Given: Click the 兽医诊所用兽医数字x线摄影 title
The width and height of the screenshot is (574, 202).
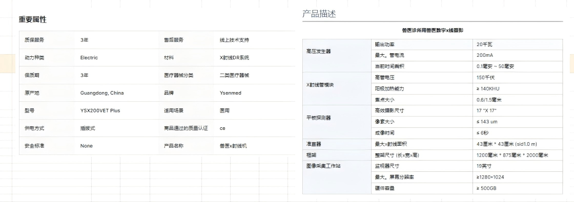Looking at the screenshot, I should point(433,30).
